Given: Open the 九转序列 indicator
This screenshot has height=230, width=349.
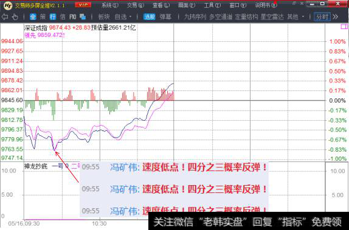Looking at the screenshot, I should pos(195,17).
